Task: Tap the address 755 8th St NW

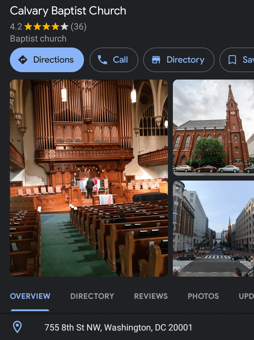Action: pyautogui.click(x=118, y=328)
